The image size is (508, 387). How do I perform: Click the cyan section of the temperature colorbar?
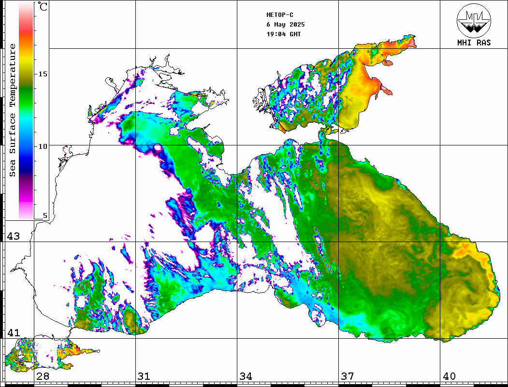[26, 121]
